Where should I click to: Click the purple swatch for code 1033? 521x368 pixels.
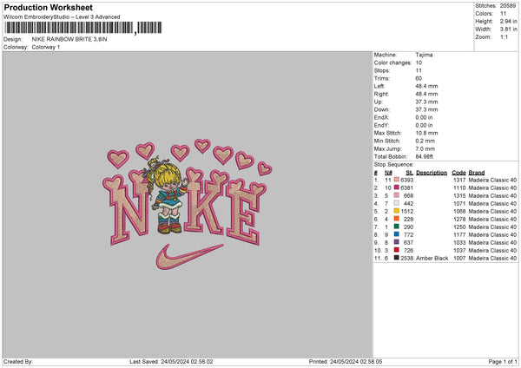pos(397,242)
